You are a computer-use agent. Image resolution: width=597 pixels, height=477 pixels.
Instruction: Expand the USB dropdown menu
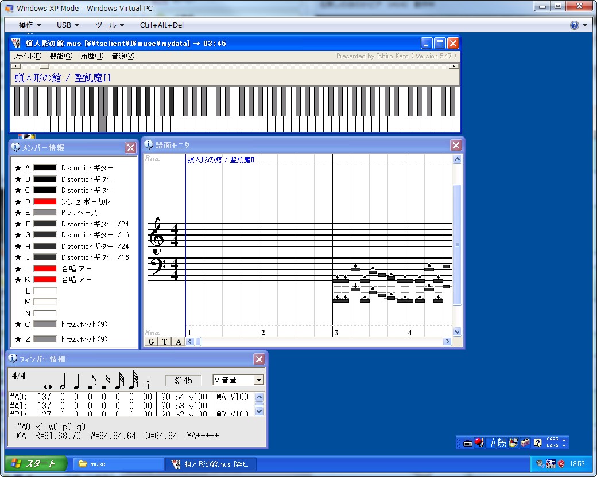[68, 25]
